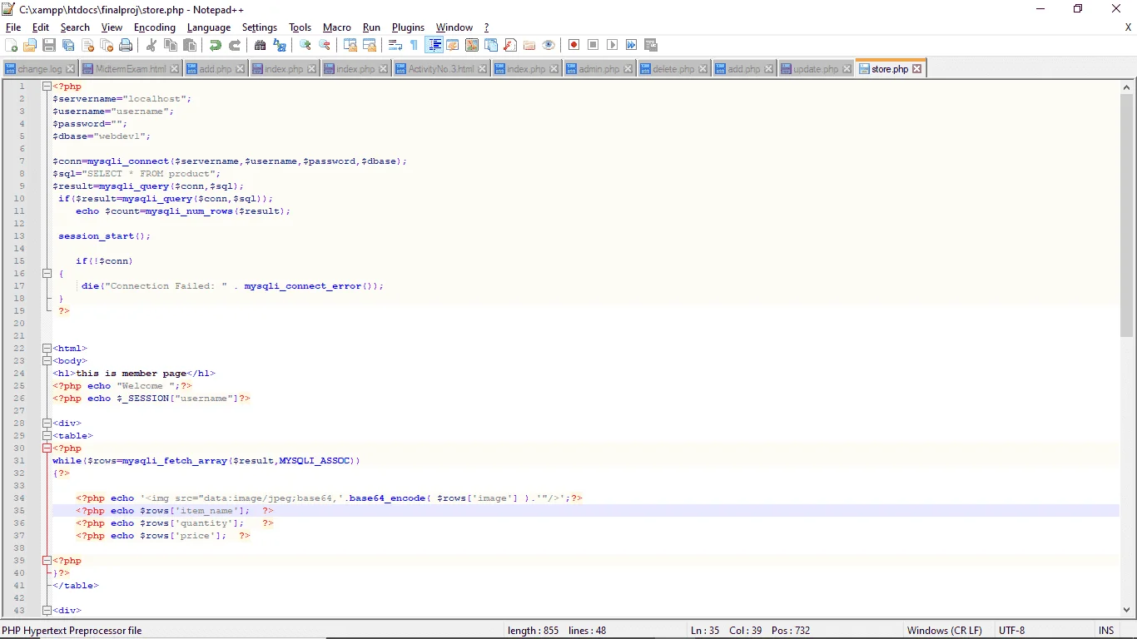Collapse the red PHP fold at line 30
Screen dimensions: 1137x639
coord(47,448)
